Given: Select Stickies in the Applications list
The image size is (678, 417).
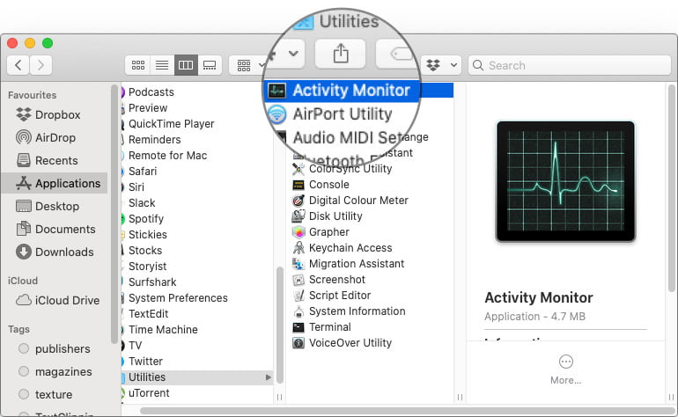Looking at the screenshot, I should 147,235.
